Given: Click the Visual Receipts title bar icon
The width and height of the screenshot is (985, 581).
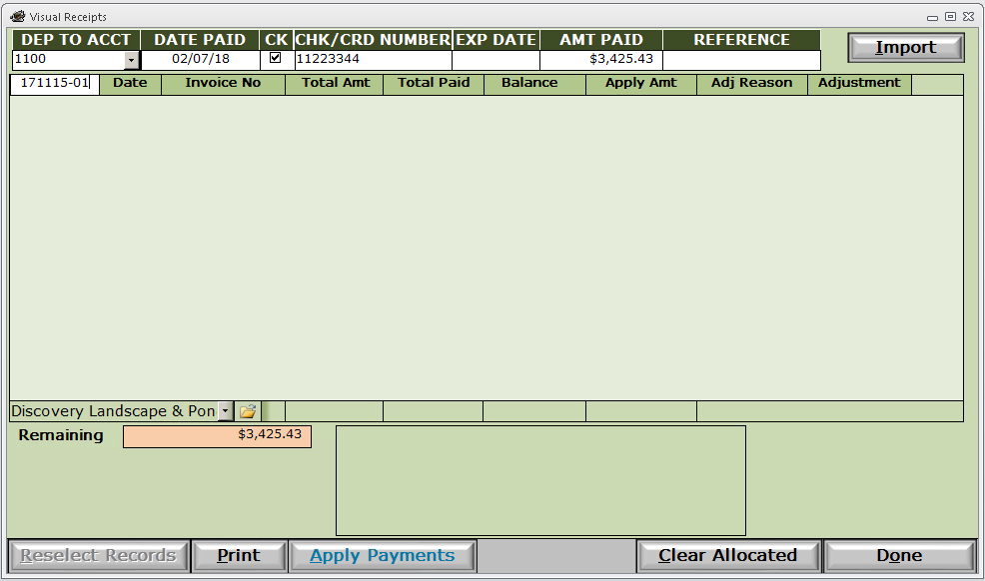Looking at the screenshot, I should tap(18, 16).
